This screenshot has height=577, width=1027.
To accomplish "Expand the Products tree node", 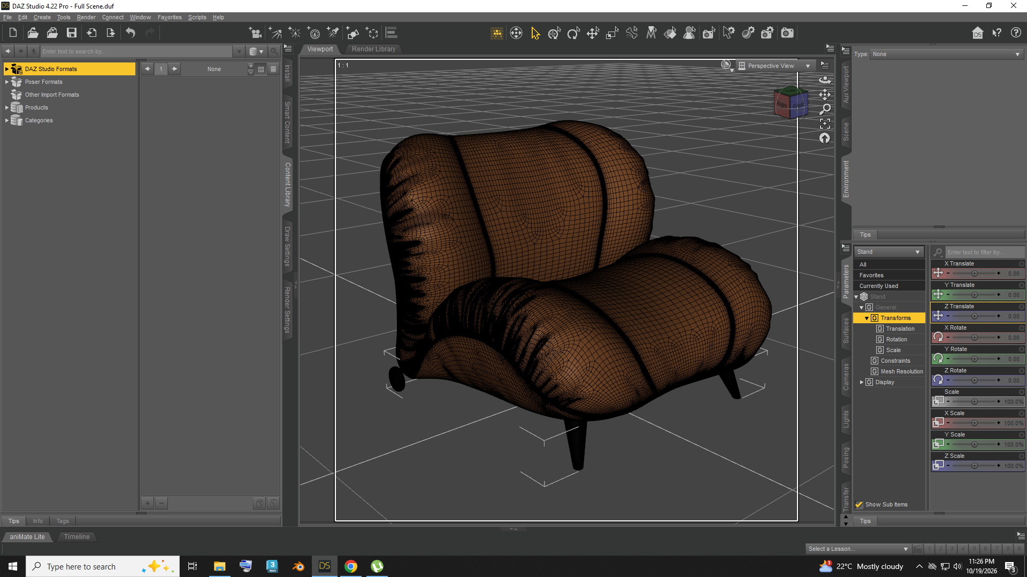I will [6, 107].
